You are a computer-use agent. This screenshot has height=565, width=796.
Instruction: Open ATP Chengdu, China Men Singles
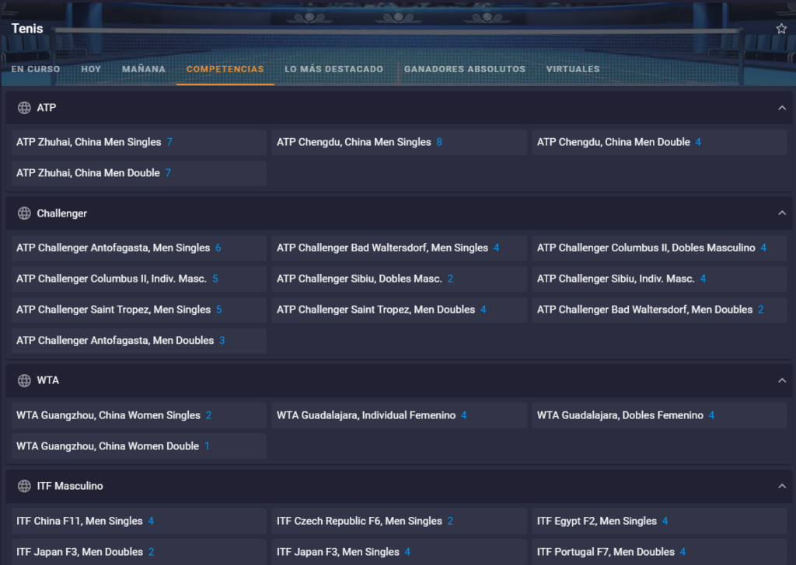pos(399,142)
